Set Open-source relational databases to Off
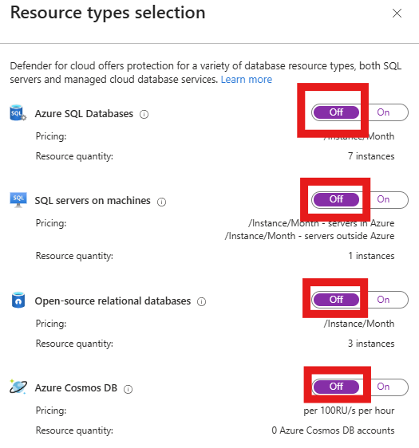419x448 pixels. pyautogui.click(x=336, y=300)
